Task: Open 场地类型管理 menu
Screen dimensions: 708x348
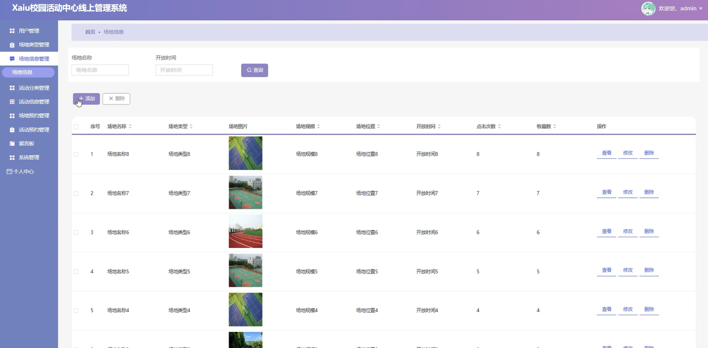Action: (x=29, y=45)
